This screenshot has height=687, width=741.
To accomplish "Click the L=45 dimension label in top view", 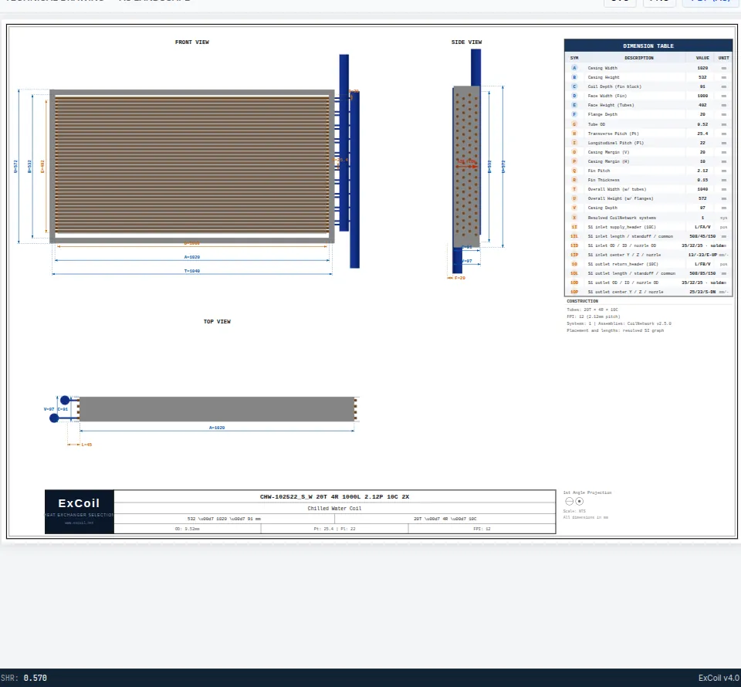I will tap(86, 445).
